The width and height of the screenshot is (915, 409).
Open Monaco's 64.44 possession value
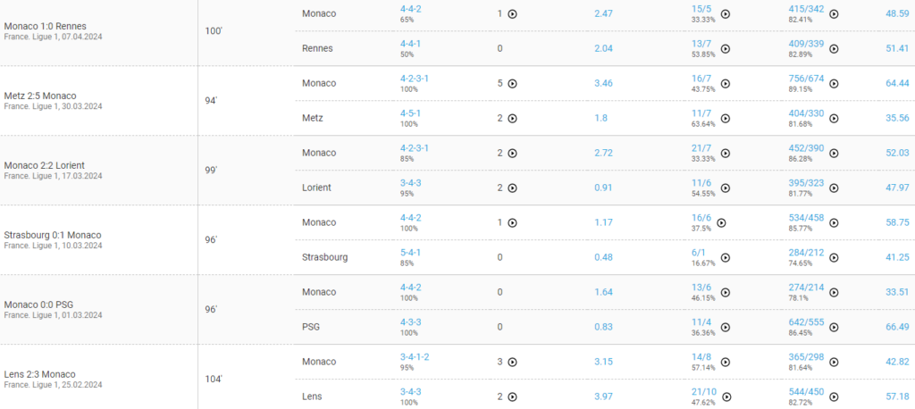coord(897,83)
